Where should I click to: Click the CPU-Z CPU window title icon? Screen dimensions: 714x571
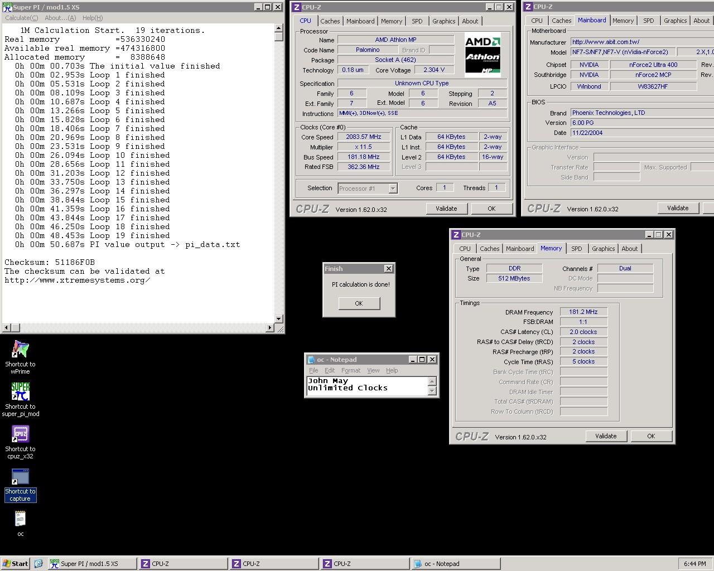[x=297, y=7]
